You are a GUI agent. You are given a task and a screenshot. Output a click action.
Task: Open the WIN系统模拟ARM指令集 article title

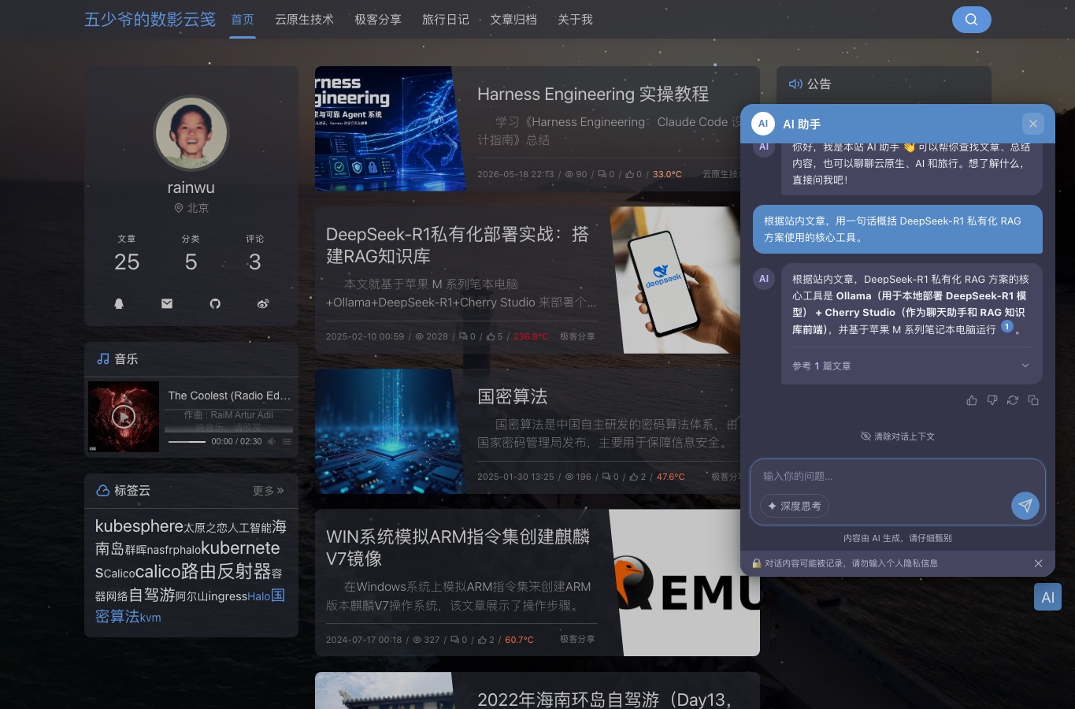pos(458,548)
